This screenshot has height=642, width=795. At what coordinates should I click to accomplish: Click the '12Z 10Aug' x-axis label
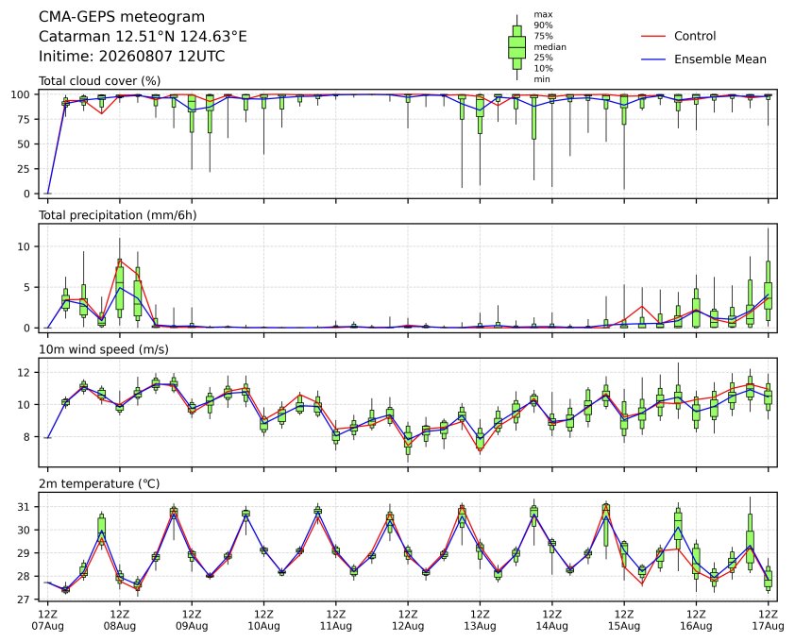coord(263,620)
